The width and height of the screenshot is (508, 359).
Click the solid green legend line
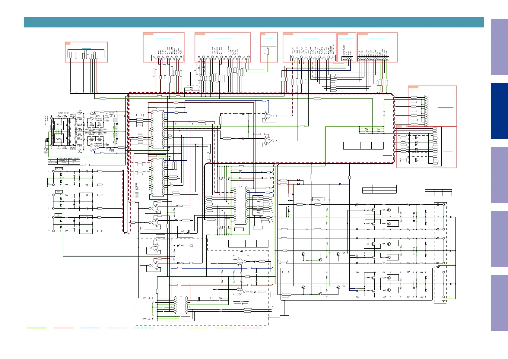(37, 328)
